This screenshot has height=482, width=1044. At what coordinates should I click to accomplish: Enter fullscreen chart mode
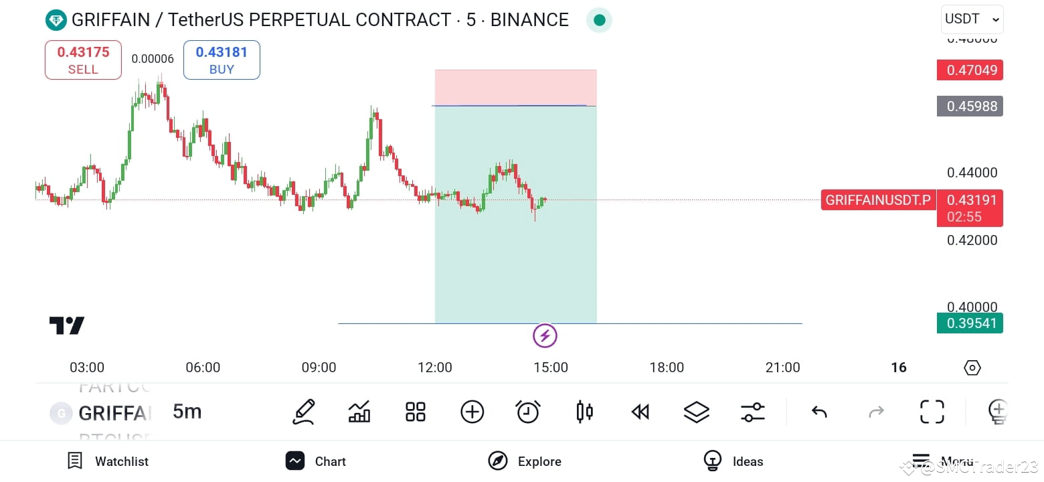pyautogui.click(x=932, y=412)
